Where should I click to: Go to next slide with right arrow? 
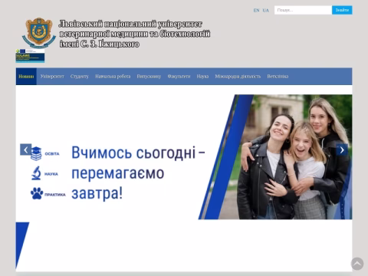[x=342, y=150]
